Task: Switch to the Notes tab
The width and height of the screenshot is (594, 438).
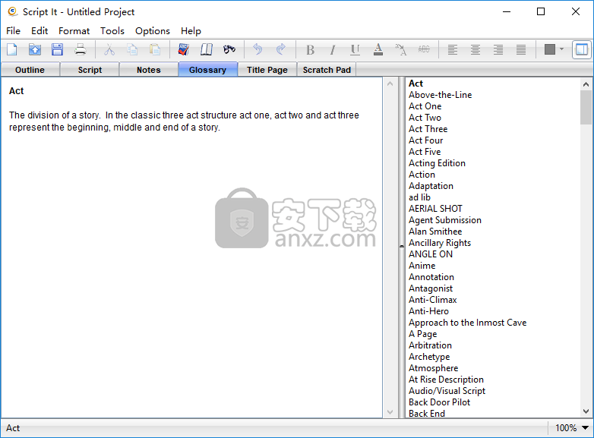Action: click(149, 70)
